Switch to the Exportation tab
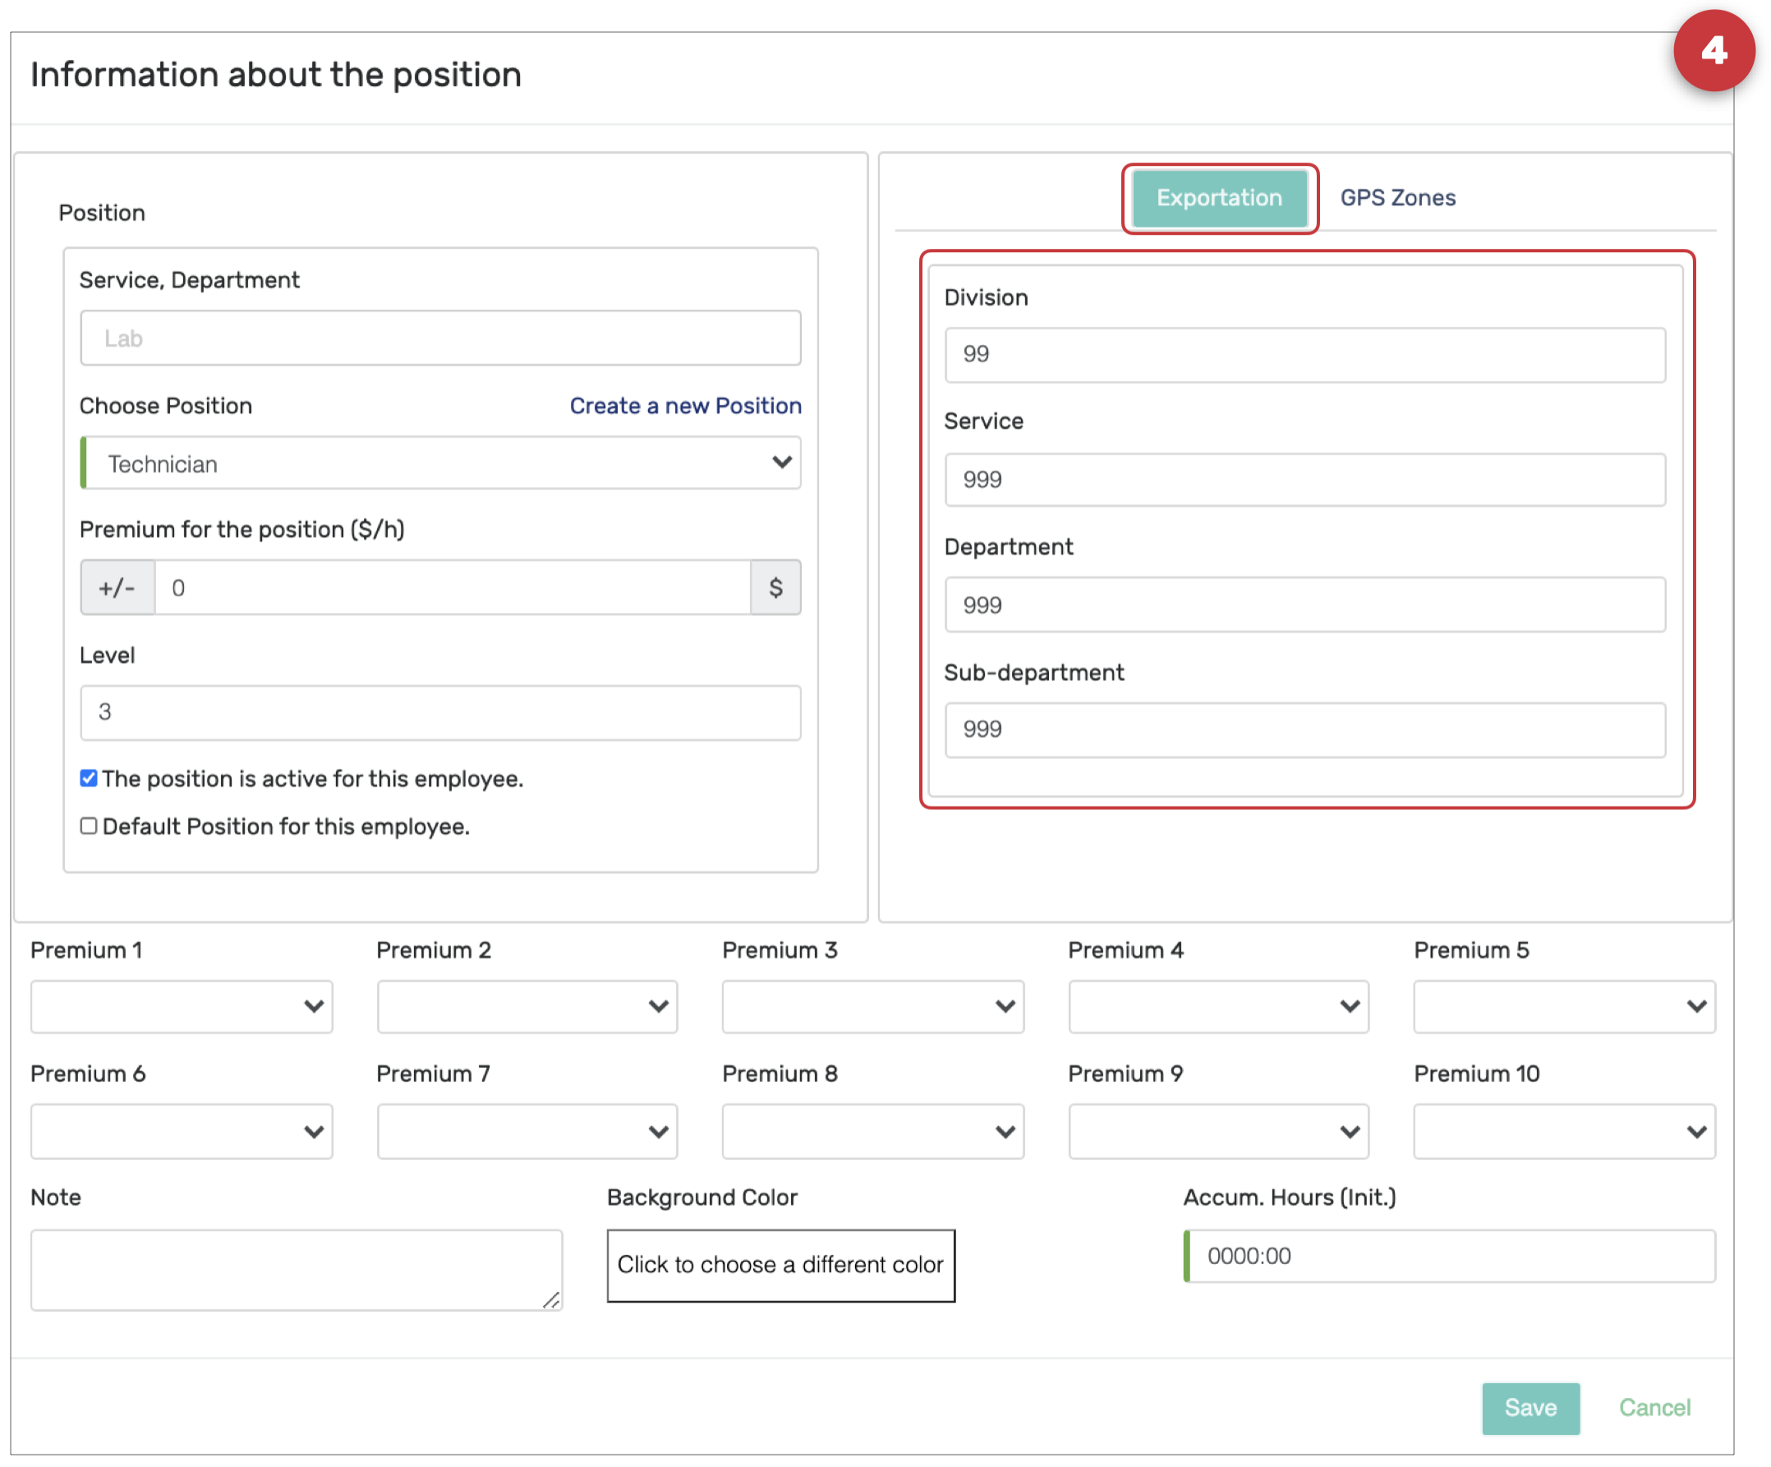 point(1219,198)
